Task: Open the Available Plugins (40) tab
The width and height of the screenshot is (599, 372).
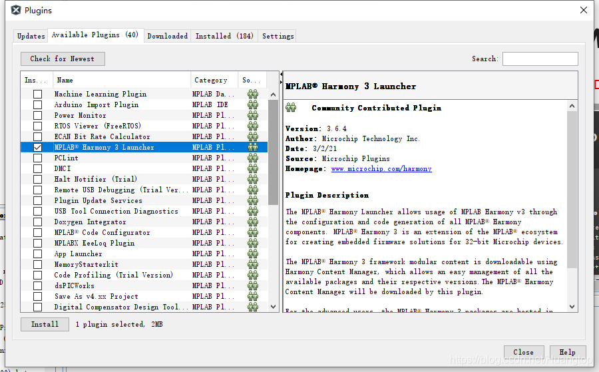Action: pyautogui.click(x=95, y=35)
